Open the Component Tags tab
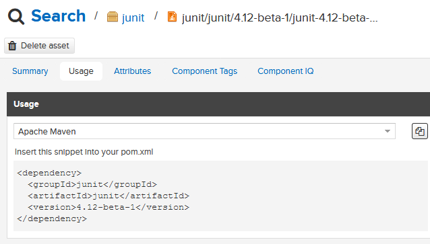This screenshot has width=430, height=244. pos(205,71)
